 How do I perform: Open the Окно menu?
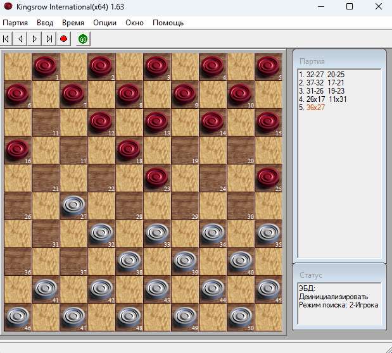[134, 23]
